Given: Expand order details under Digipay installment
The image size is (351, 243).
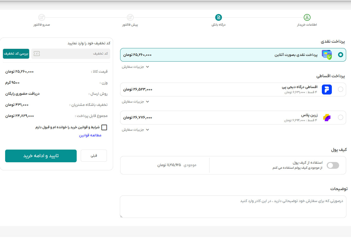Looking at the screenshot, I should point(136,102).
